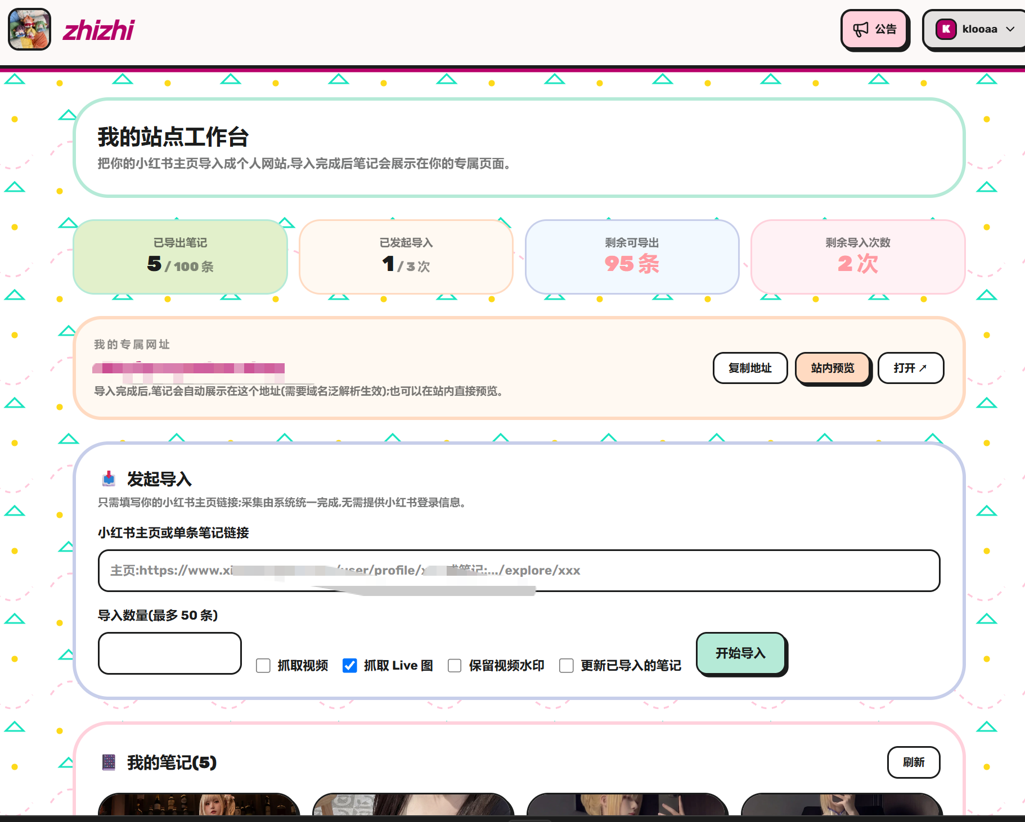Click the 我的站点工作台 heading
The width and height of the screenshot is (1025, 822).
[x=173, y=137]
